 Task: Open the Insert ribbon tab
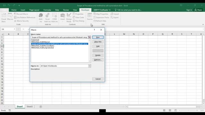[23, 10]
